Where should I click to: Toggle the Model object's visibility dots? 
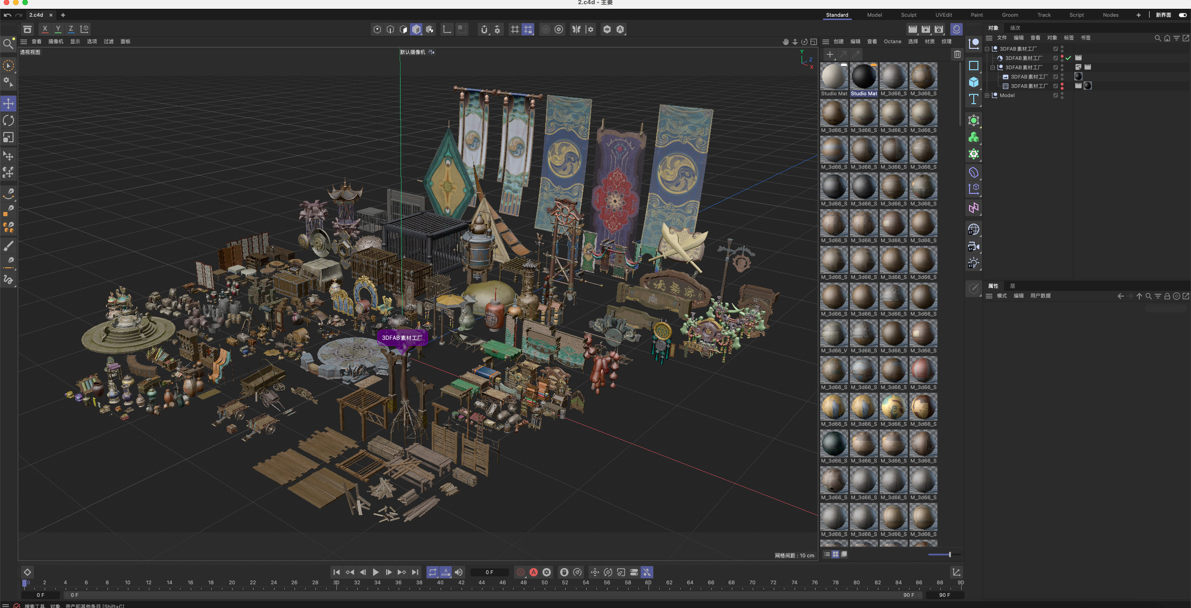[x=1062, y=95]
